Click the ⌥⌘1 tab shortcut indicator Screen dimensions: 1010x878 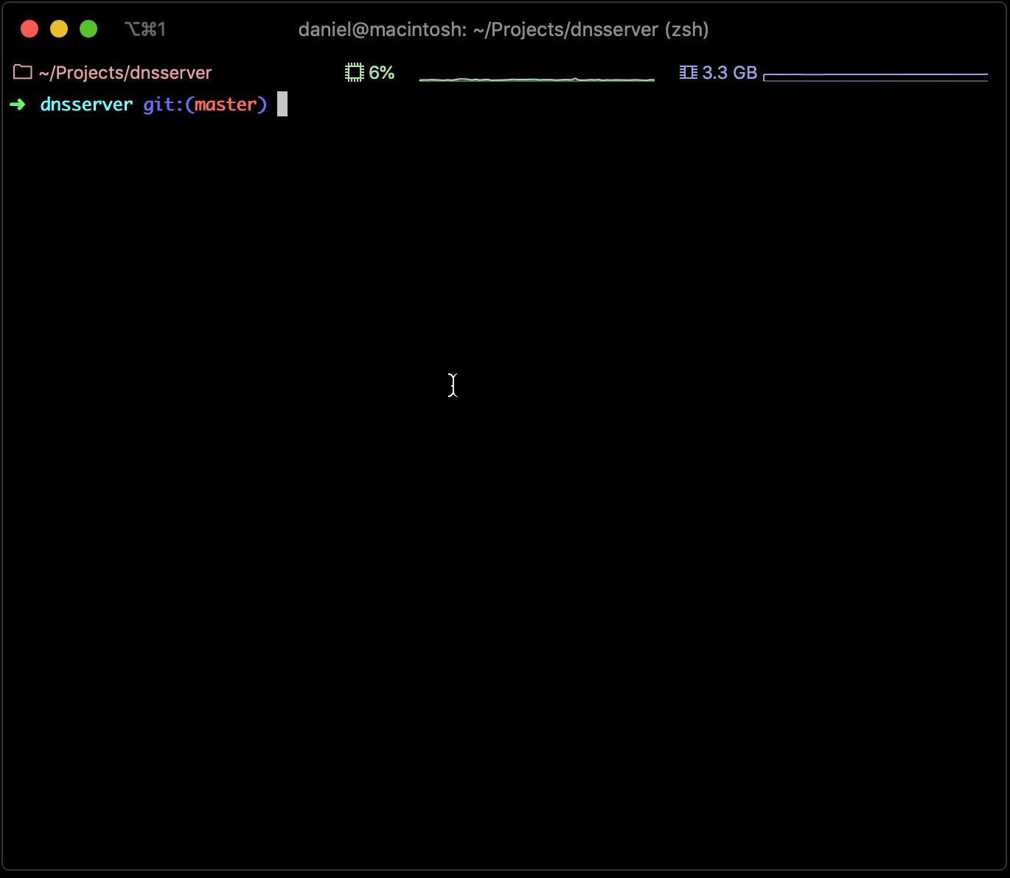[145, 29]
